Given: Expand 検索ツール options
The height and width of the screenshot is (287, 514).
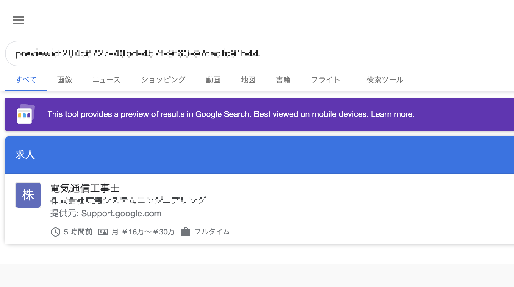Looking at the screenshot, I should pos(385,80).
